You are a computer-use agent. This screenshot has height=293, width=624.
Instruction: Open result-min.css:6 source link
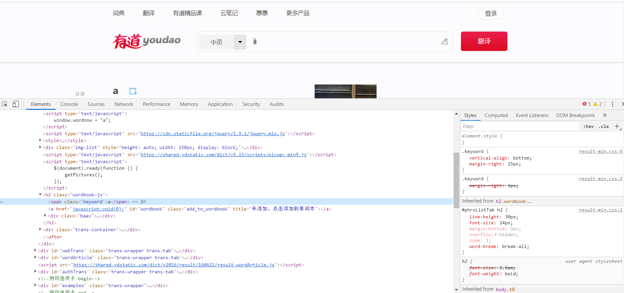(601, 151)
